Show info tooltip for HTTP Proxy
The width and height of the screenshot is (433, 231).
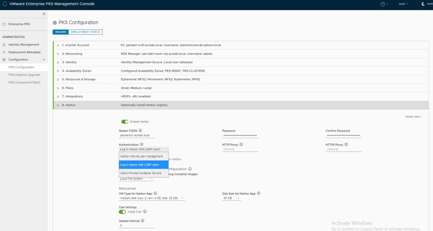(241, 144)
